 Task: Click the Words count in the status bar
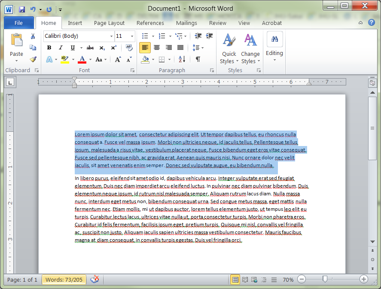pos(63,280)
